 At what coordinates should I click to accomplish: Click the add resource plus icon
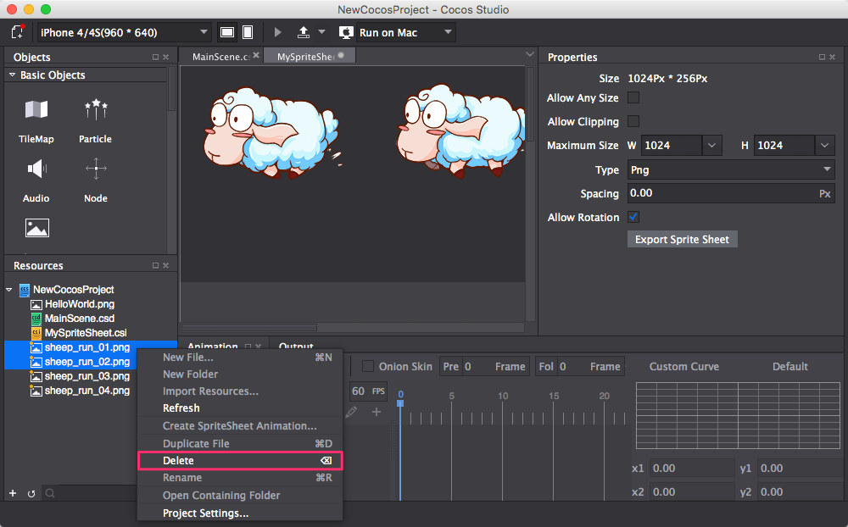coord(13,493)
